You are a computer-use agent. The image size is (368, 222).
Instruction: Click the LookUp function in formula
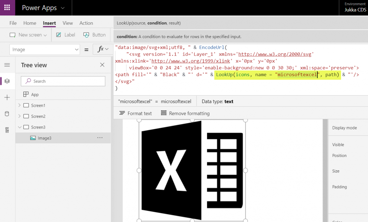[224, 75]
